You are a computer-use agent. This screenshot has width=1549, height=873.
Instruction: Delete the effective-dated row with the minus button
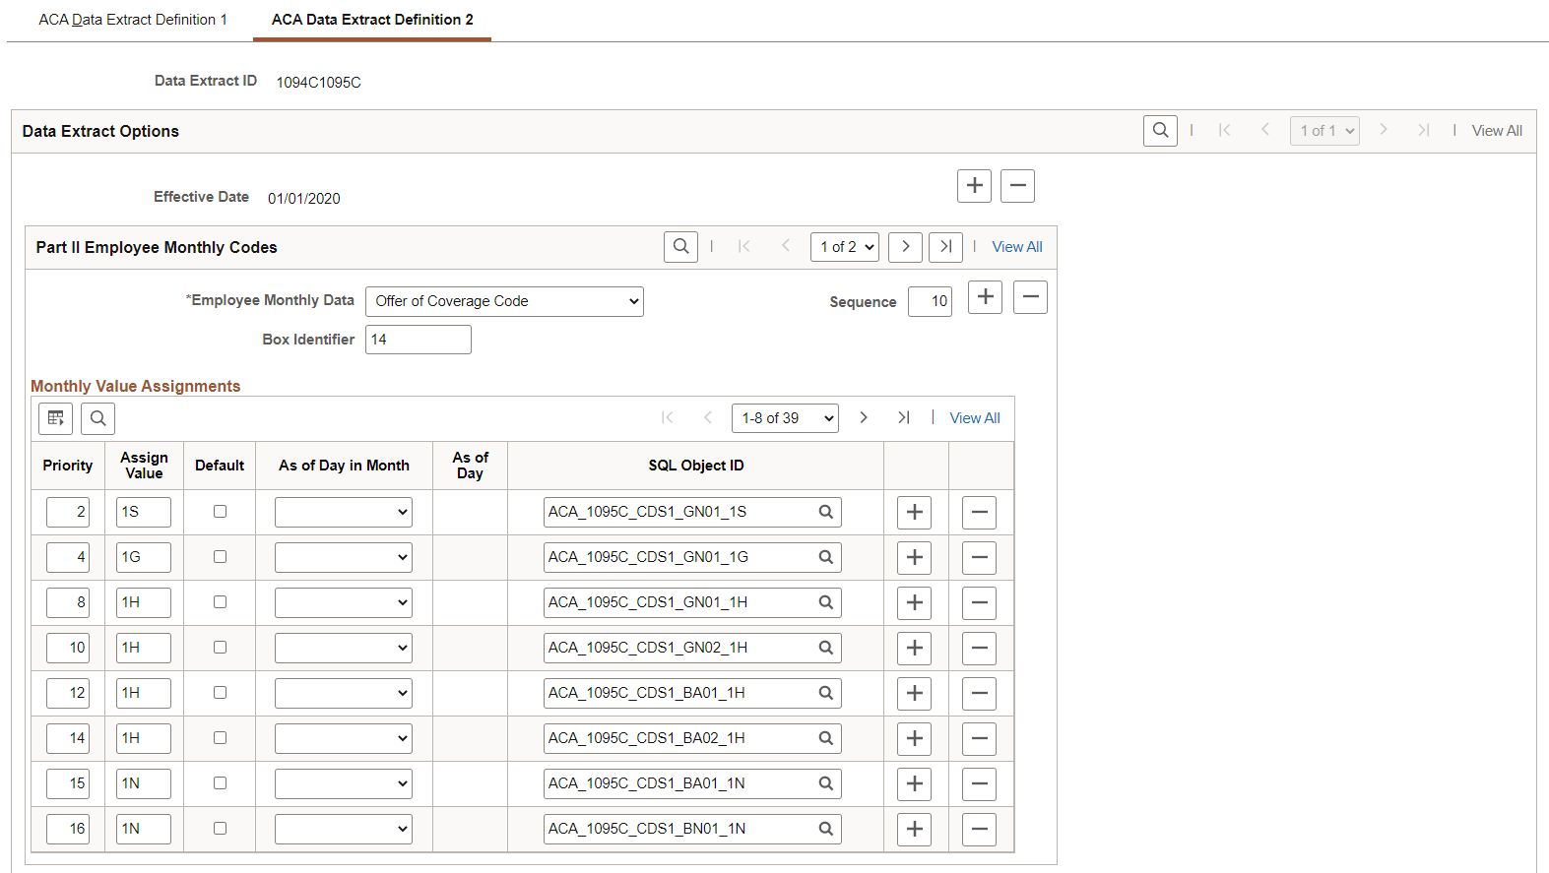pos(1017,185)
